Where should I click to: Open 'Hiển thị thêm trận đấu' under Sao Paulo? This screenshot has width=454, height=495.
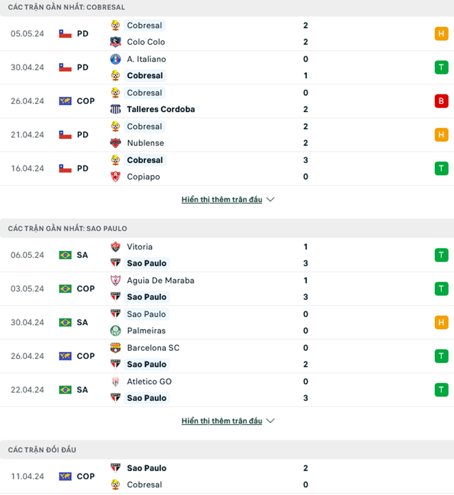pos(222,421)
